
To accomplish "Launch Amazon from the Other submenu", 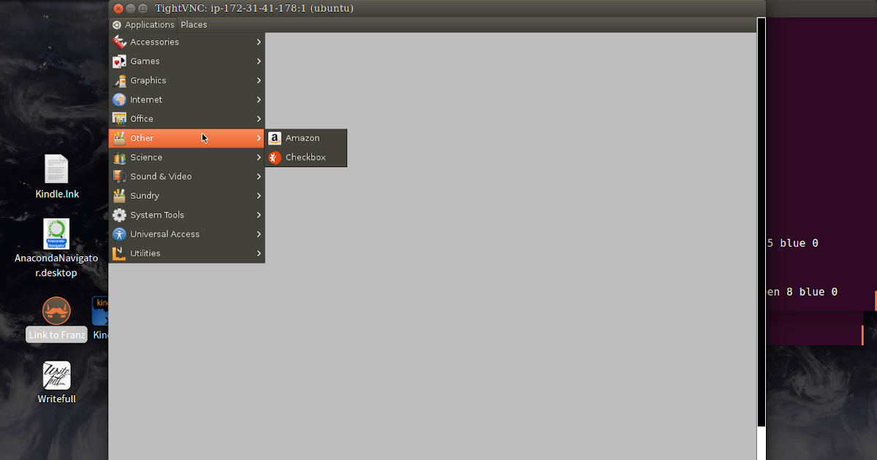I will [x=302, y=137].
